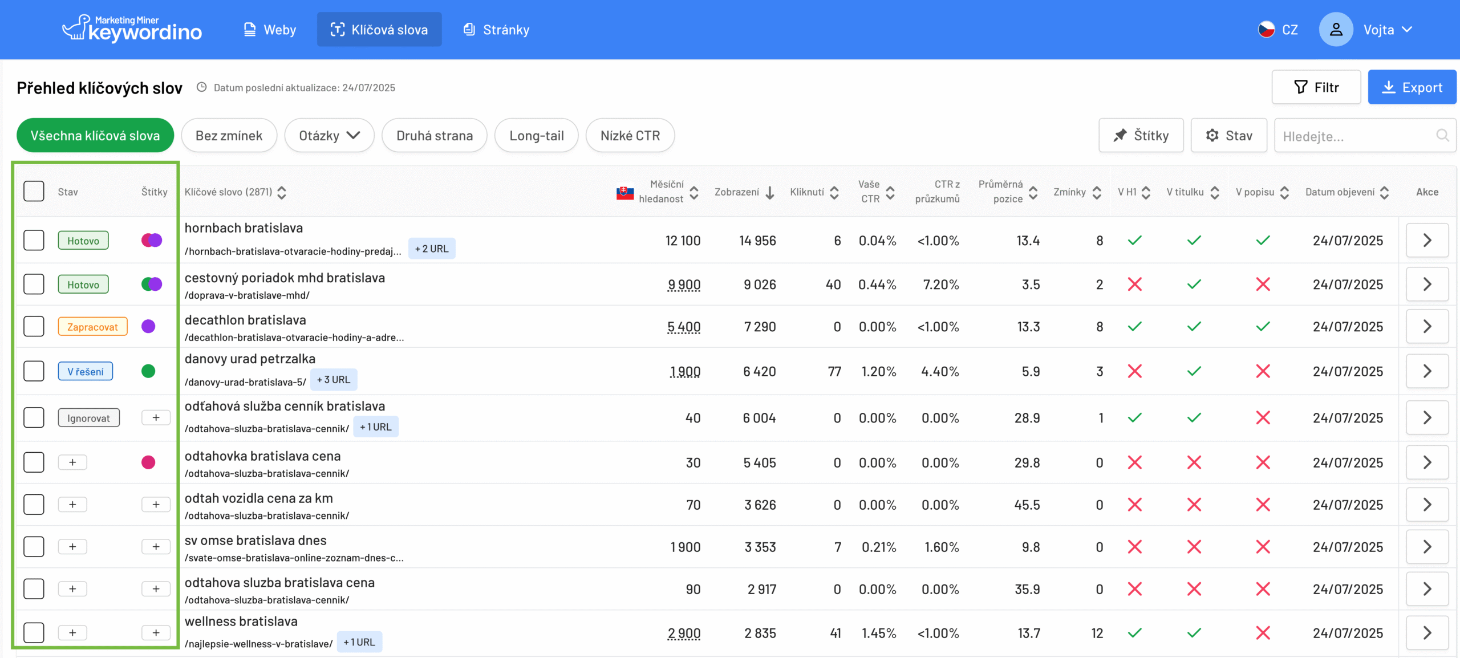The image size is (1460, 658).
Task: Sort by Vaše CTR column
Action: [x=890, y=193]
